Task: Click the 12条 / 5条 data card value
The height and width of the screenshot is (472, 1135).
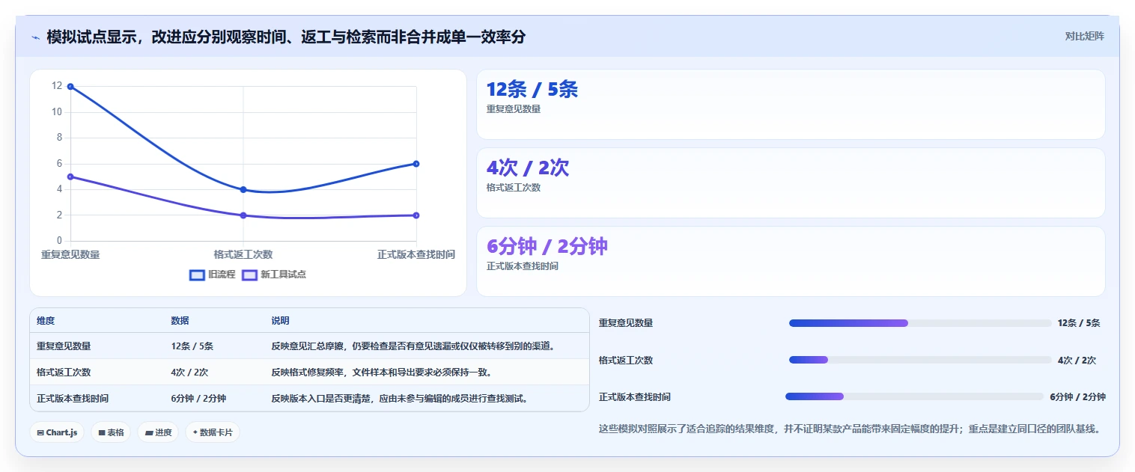Action: pos(532,90)
